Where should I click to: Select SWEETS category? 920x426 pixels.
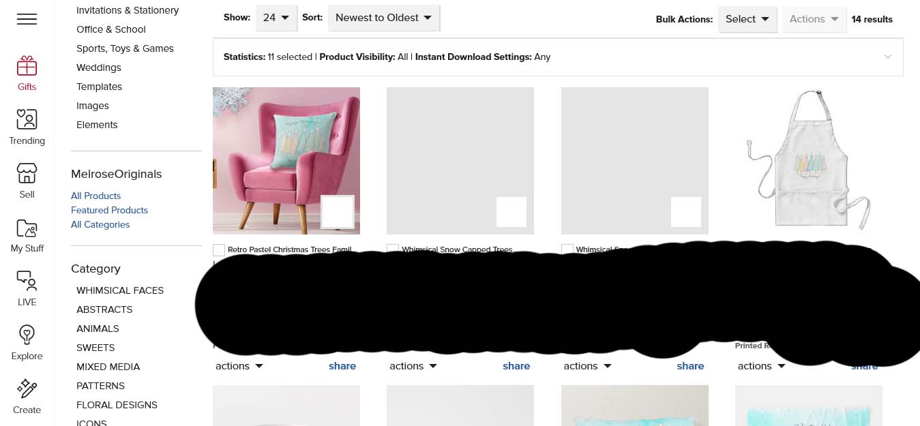click(95, 348)
